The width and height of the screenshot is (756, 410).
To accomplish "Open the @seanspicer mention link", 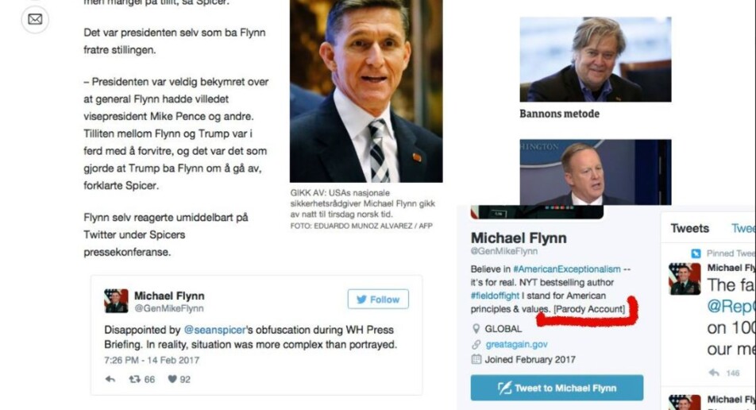I will coord(215,330).
